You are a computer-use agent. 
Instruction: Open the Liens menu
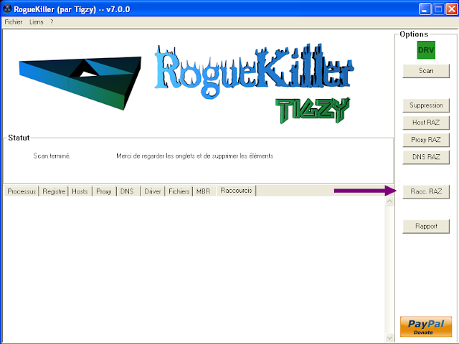coord(37,22)
